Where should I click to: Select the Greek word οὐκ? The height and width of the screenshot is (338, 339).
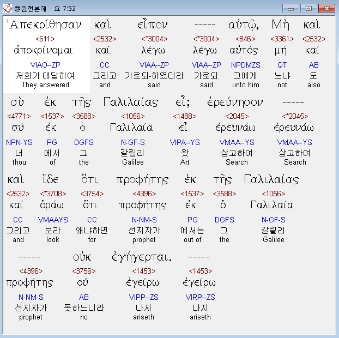pyautogui.click(x=82, y=257)
